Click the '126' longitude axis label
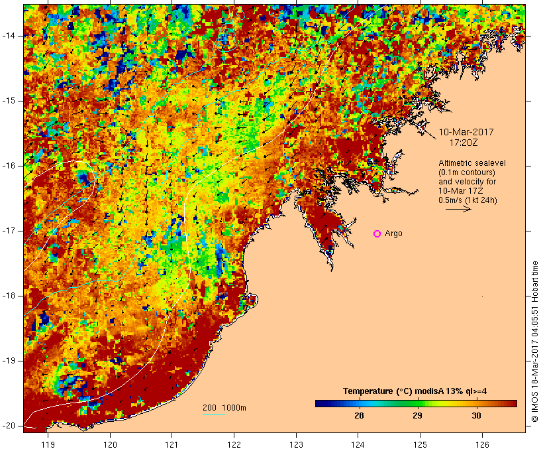 pyautogui.click(x=482, y=445)
